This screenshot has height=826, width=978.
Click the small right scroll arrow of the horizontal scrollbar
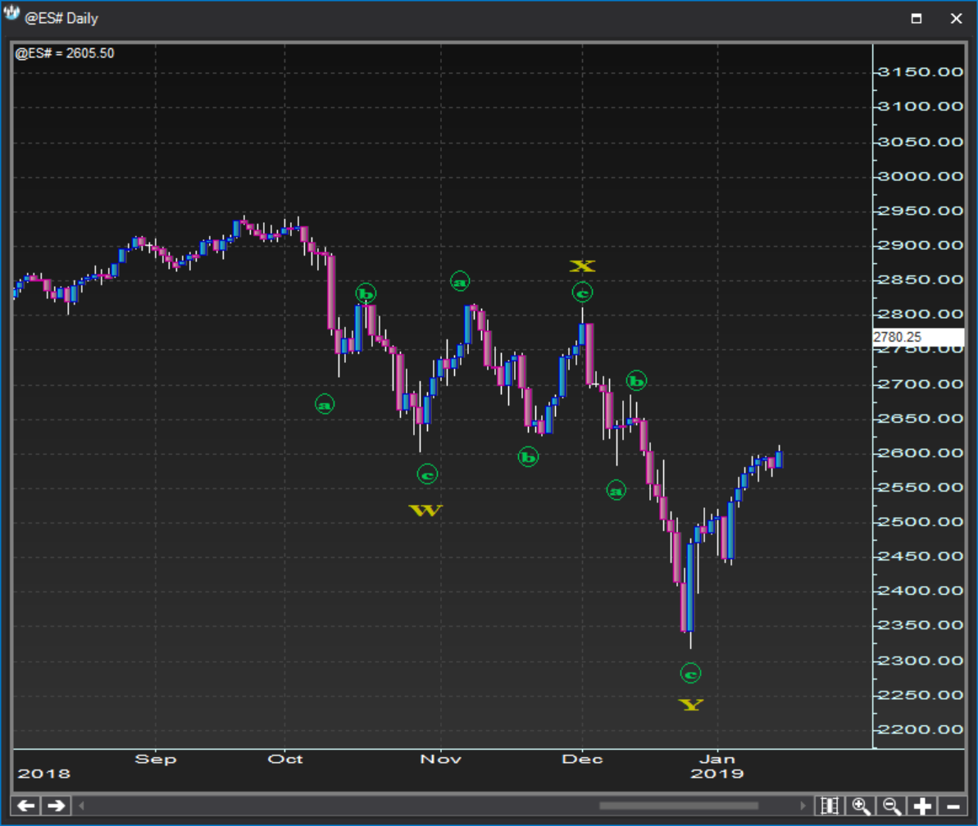(803, 806)
